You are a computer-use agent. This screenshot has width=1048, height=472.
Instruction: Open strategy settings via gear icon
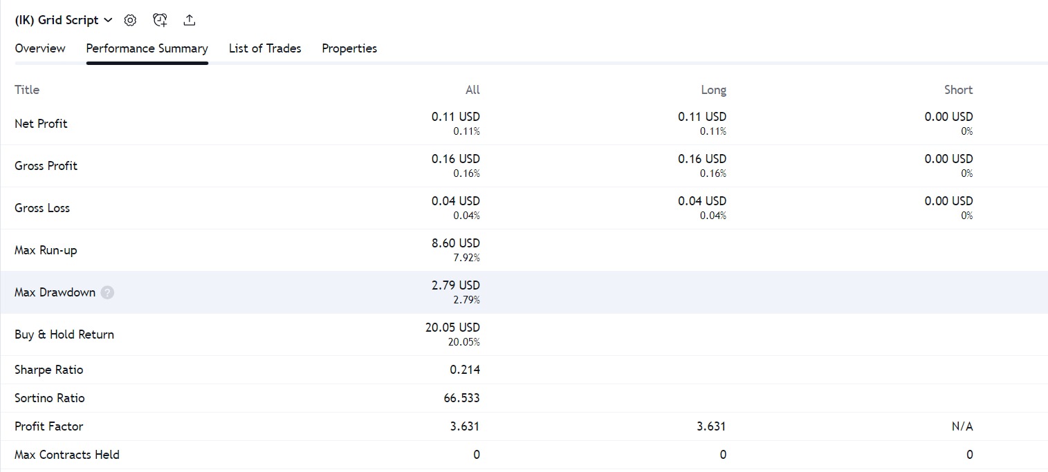pyautogui.click(x=130, y=20)
